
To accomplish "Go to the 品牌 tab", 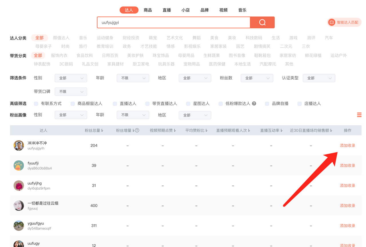I will click(204, 10).
